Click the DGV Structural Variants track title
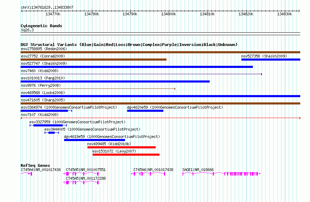Screen dimensions: 310x202 (x=129, y=45)
